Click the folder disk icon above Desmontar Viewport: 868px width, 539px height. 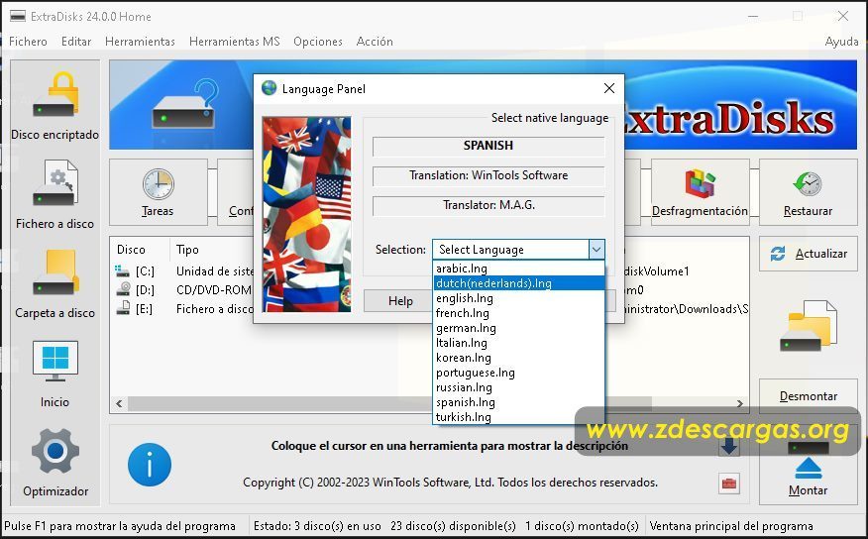point(809,325)
